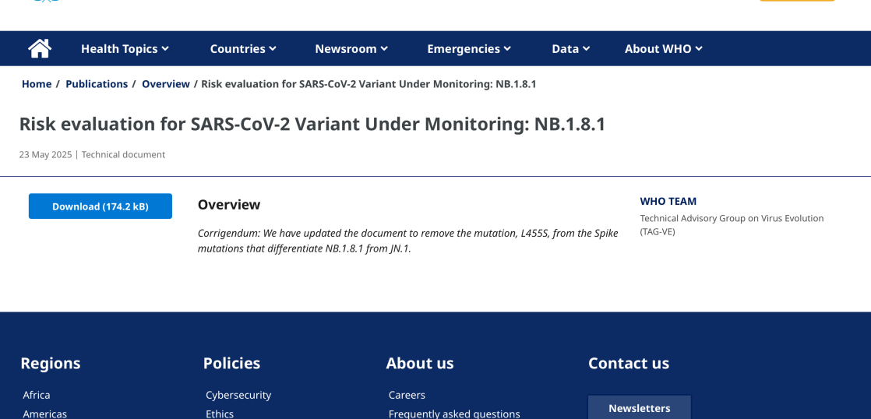The width and height of the screenshot is (871, 419).
Task: Expand the Countries dropdown chevron
Action: 273,48
